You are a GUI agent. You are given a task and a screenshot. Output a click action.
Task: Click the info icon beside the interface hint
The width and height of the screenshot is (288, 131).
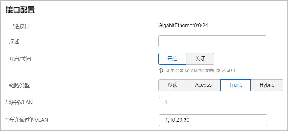[160, 71]
